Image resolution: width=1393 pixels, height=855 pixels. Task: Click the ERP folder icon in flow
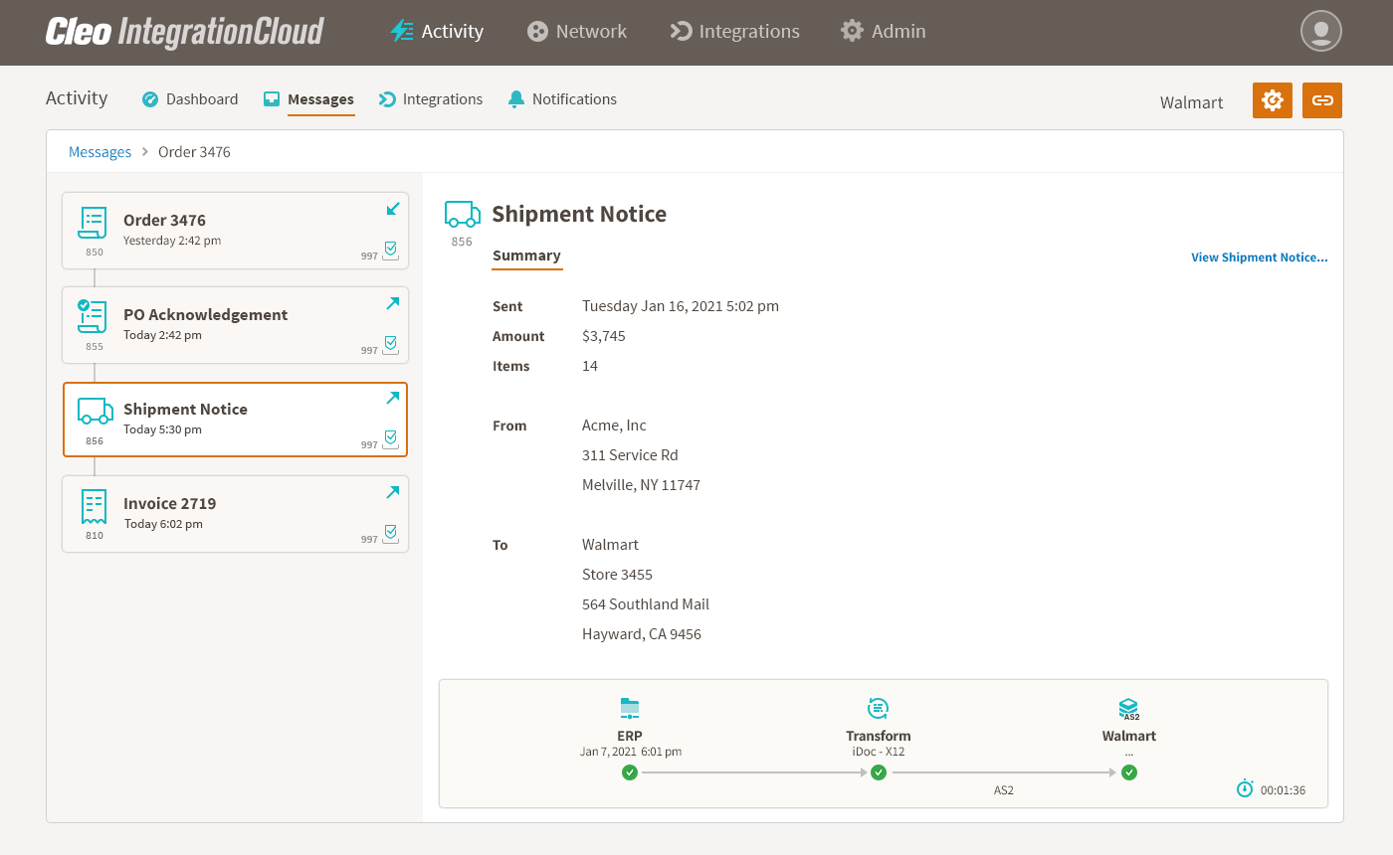tap(630, 709)
